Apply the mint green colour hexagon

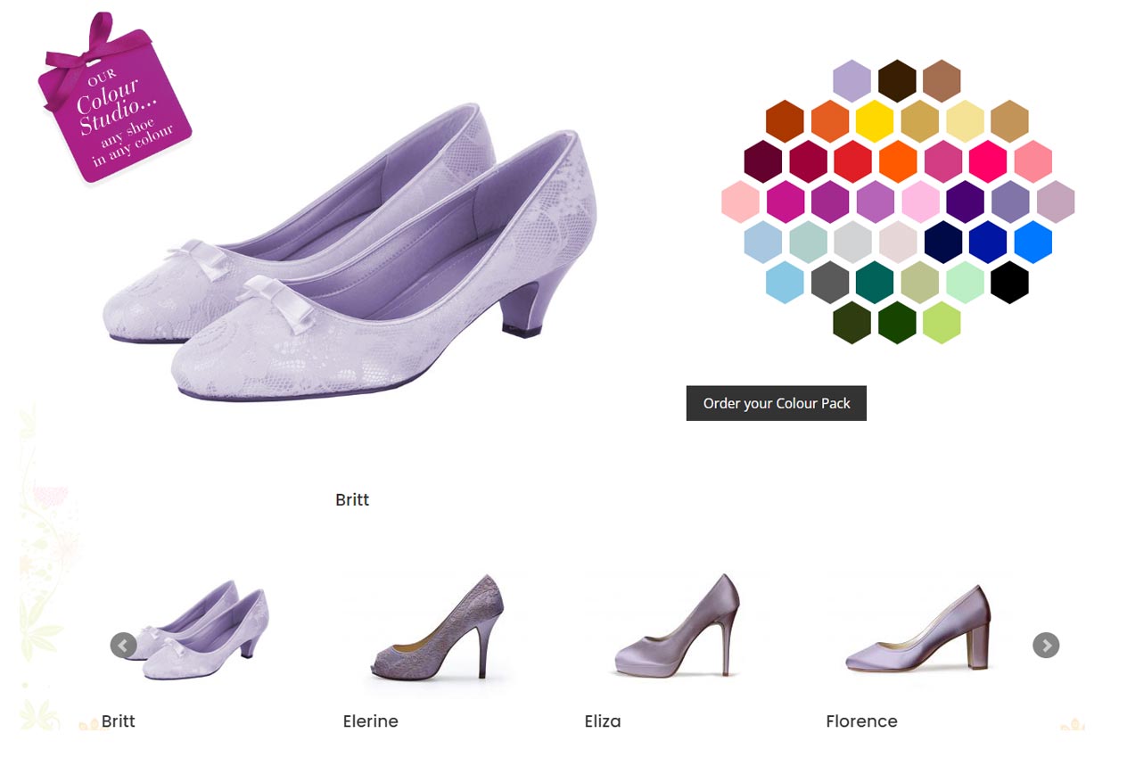pos(965,282)
